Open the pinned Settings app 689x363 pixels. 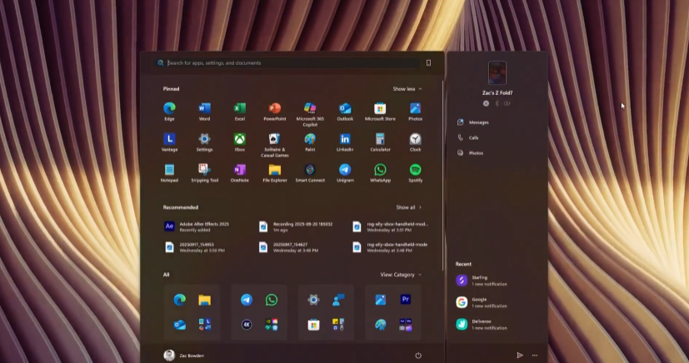coord(204,142)
